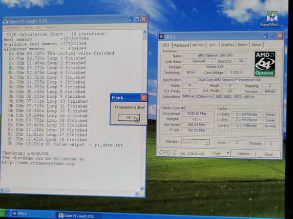Close the Finish dialog with its X
Image resolution: width=293 pixels, height=219 pixels.
click(144, 97)
